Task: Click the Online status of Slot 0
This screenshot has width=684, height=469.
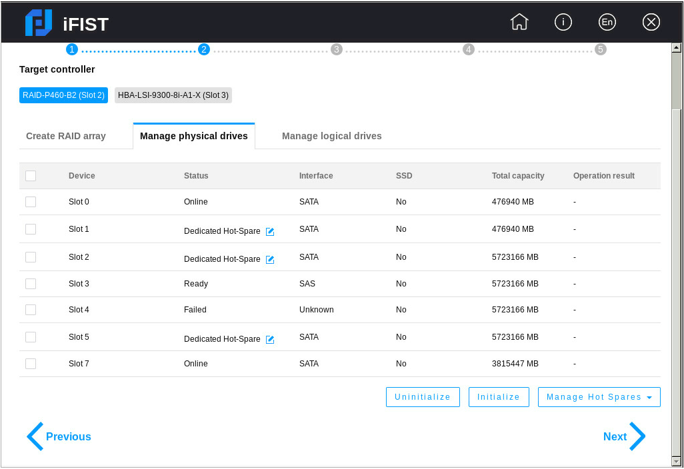Action: [x=196, y=202]
